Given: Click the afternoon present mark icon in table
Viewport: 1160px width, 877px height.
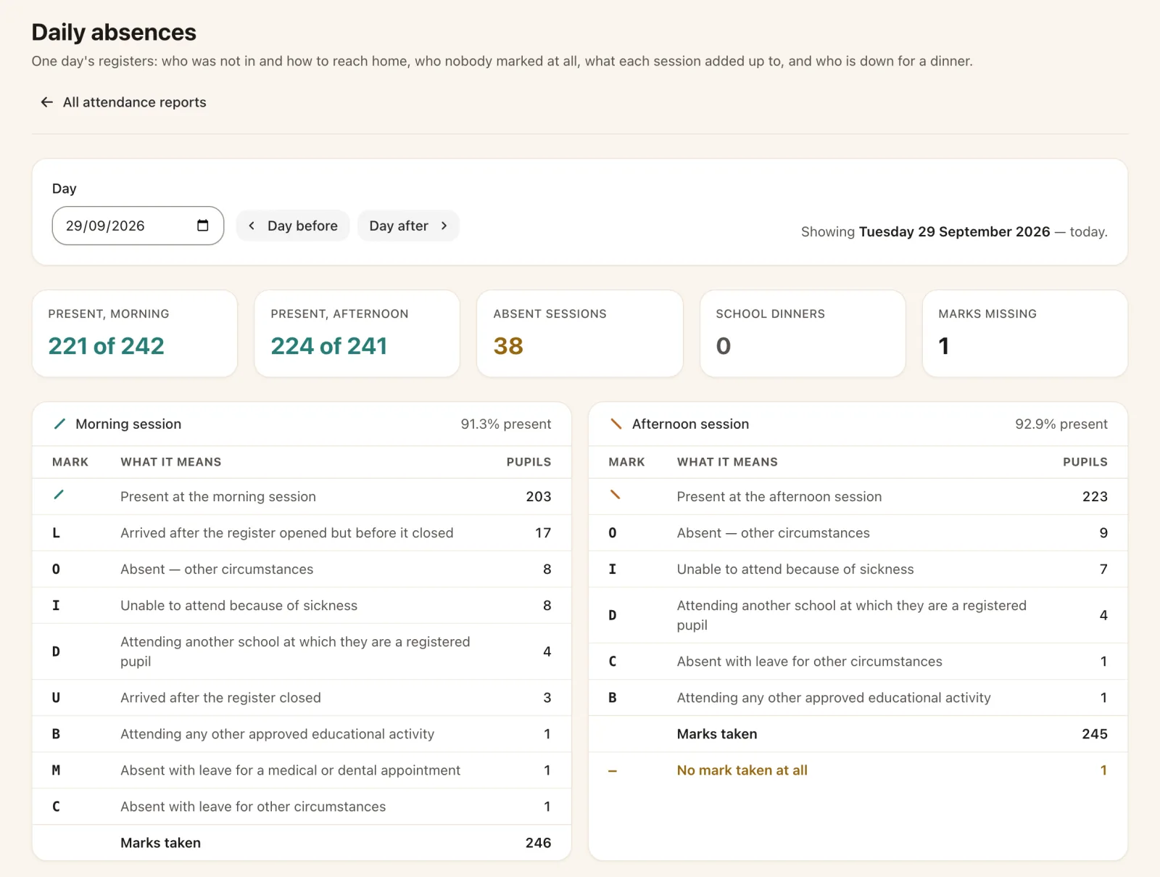Looking at the screenshot, I should click(615, 495).
